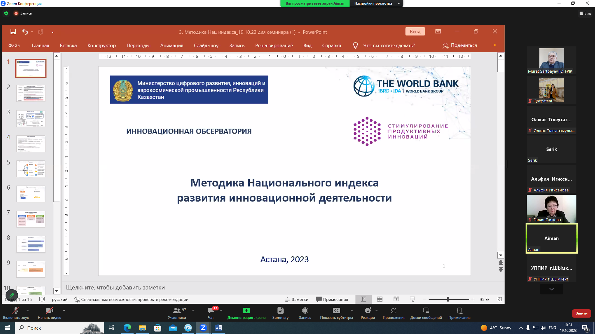Start video with Начать видео toggle

(x=49, y=310)
